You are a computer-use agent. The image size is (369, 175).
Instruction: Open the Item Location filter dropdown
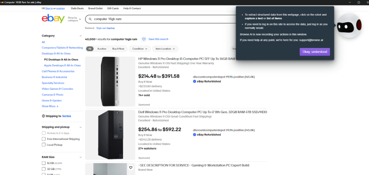(165, 49)
